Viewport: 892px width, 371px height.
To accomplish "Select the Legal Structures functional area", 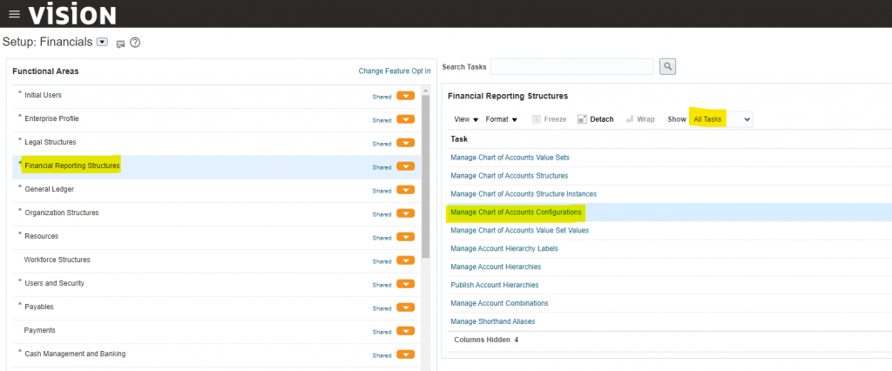I will coord(50,142).
